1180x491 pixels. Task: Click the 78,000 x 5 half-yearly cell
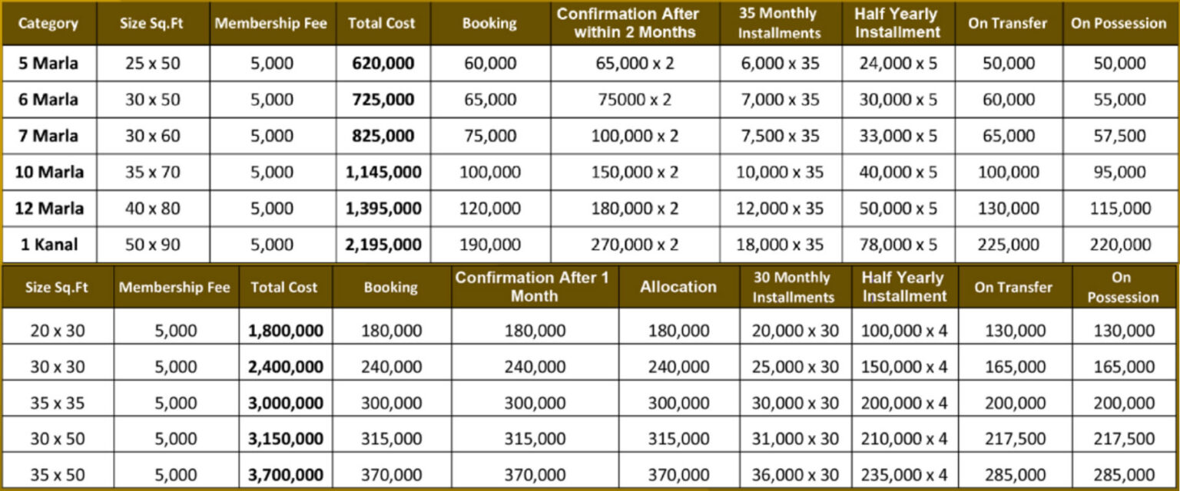tap(898, 245)
